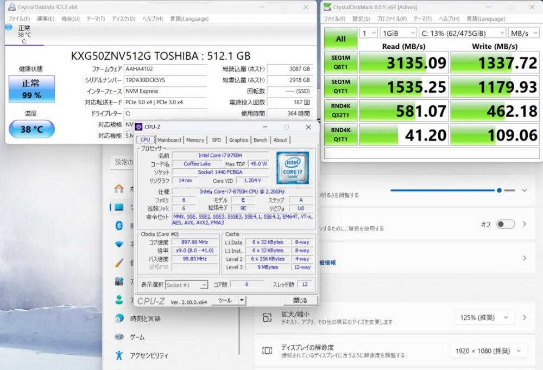543x370 pixels.
Task: Run the SEQ1M Q8T1 benchmark test
Action: pos(341,62)
